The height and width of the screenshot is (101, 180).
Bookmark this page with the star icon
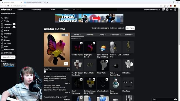(x=161, y=6)
